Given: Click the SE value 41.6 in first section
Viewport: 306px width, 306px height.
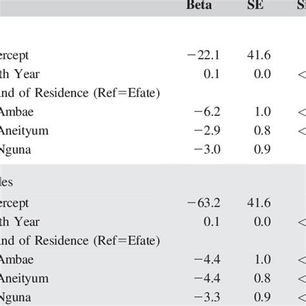Looking at the screenshot, I should (x=259, y=56).
